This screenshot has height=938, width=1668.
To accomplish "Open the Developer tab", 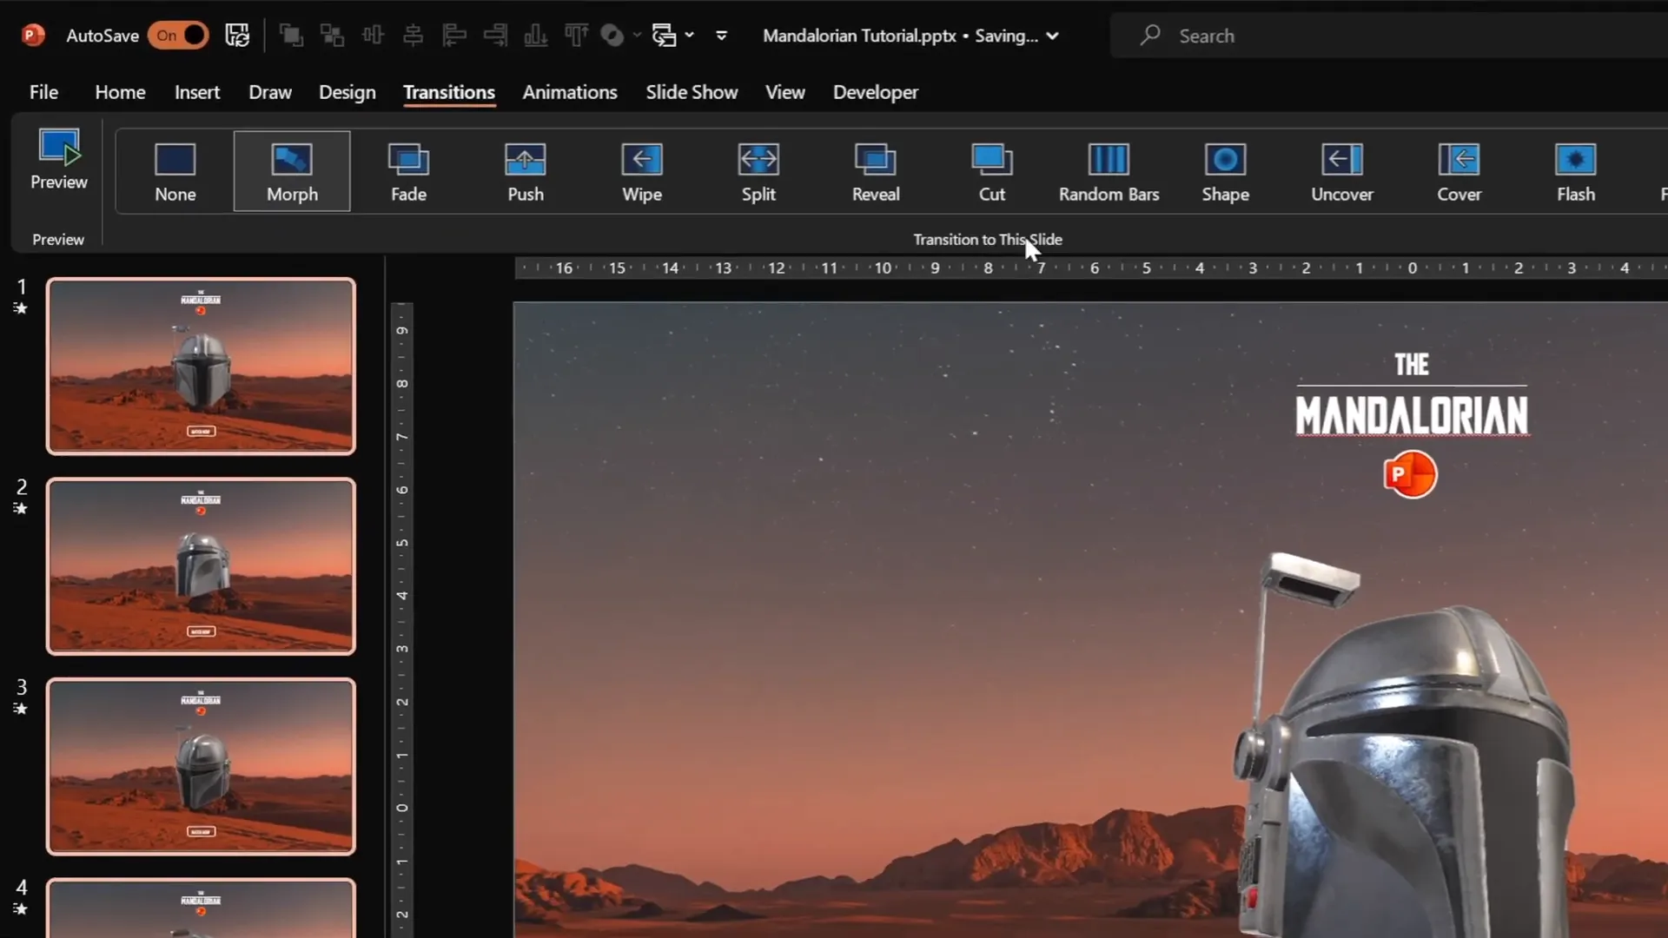I will [876, 92].
